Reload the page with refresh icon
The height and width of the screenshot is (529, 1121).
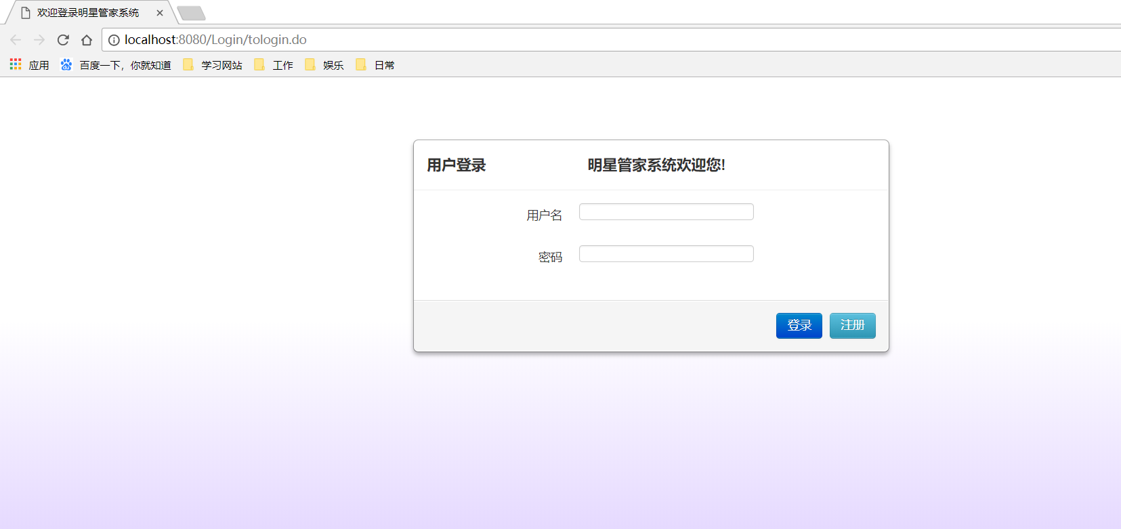[x=63, y=40]
